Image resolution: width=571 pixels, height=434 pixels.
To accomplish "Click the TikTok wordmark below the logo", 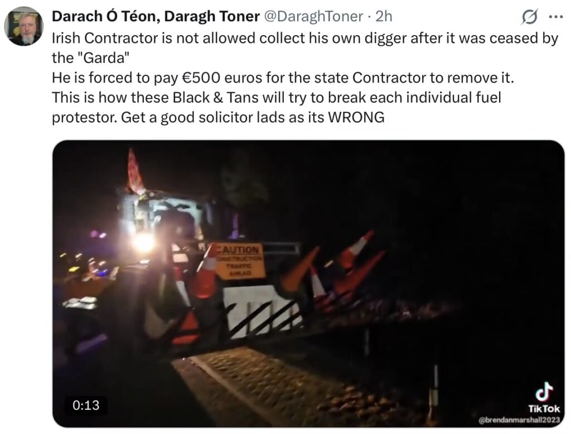I will 544,409.
